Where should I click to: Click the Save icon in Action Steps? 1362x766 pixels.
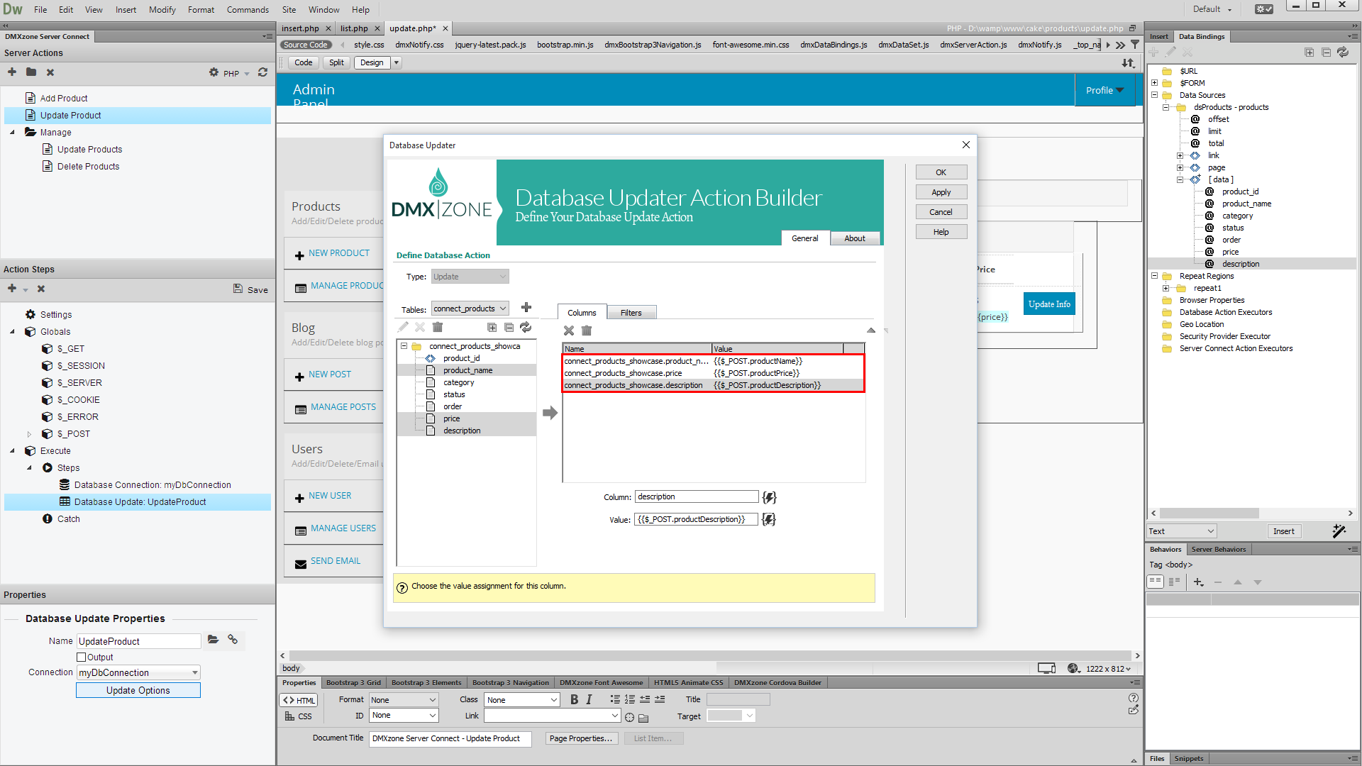click(x=251, y=289)
